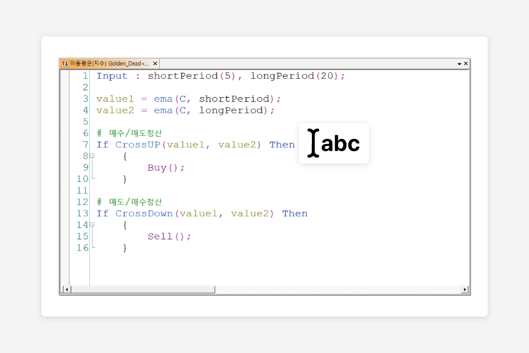Open the document list dropdown arrow
Viewport: 529px width, 353px height.
point(460,64)
